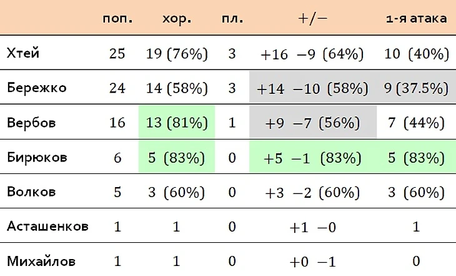Click the 'хор.' column header
Viewport: 456px width, 276px height.
177,18
